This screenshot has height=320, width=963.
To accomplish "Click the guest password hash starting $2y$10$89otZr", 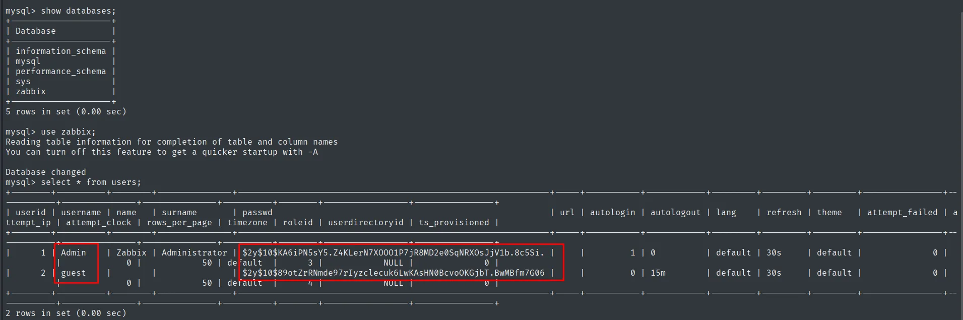I will [393, 273].
